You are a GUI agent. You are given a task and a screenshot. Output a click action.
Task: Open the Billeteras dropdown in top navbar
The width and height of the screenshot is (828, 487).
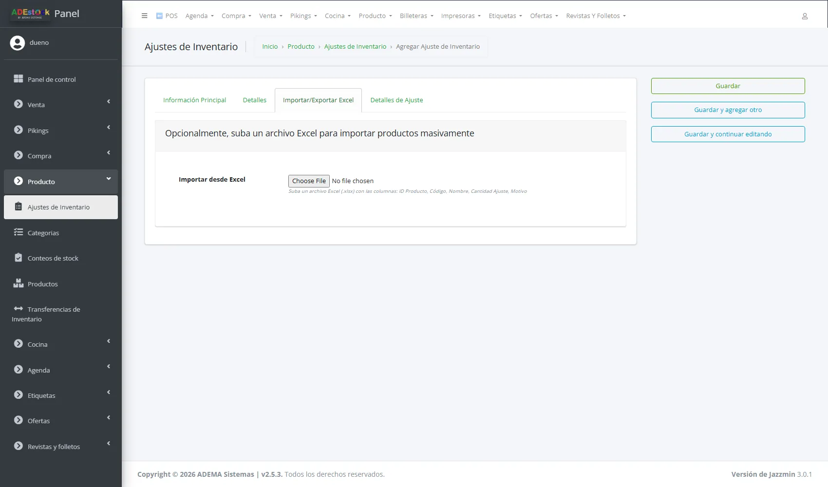416,16
